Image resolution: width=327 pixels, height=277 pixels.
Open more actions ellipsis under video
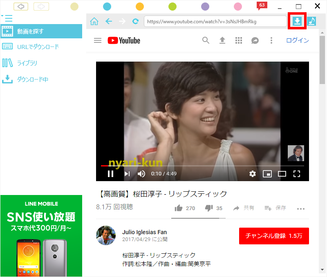click(301, 208)
